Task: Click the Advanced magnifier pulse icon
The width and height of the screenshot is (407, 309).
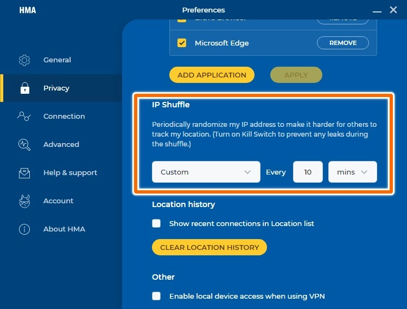Action: click(24, 145)
